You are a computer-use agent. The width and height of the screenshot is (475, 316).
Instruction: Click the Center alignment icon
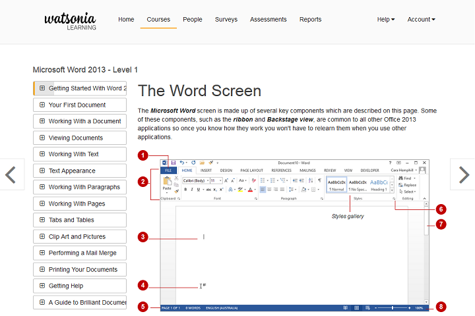coord(269,190)
